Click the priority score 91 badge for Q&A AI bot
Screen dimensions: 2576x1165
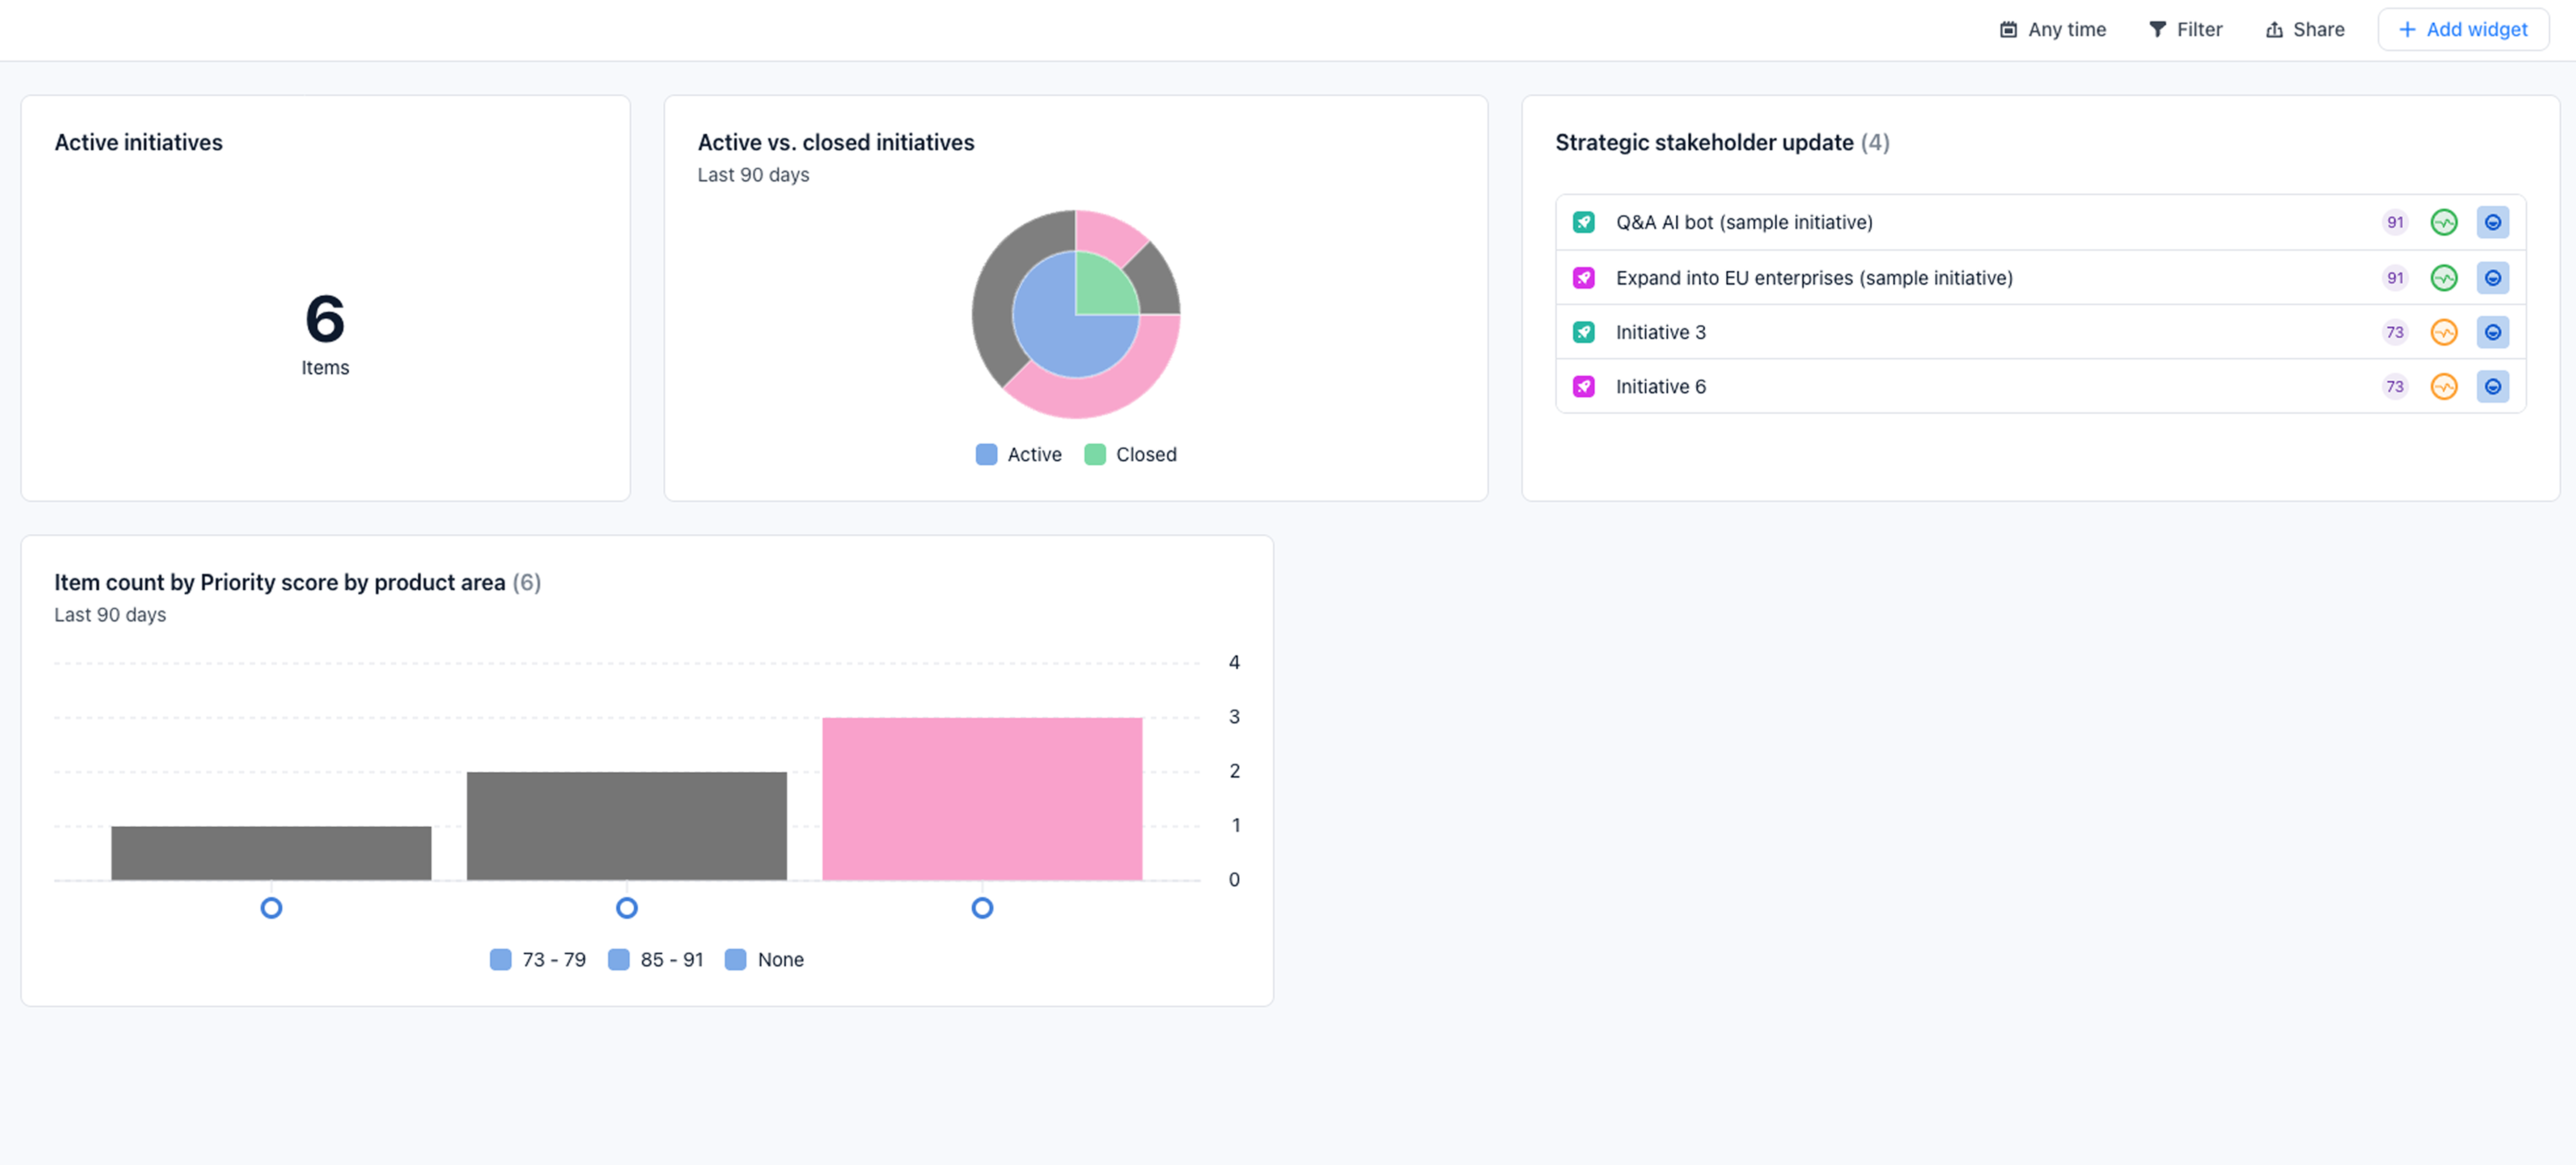pos(2394,223)
